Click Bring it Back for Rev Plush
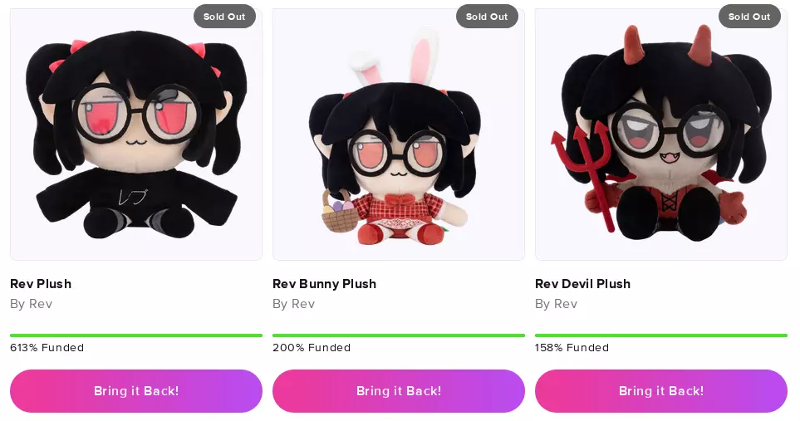Image resolution: width=800 pixels, height=421 pixels. click(136, 391)
